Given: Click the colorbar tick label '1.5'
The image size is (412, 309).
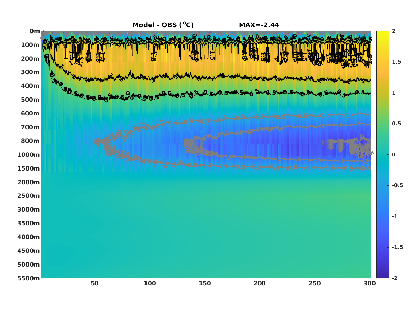Looking at the screenshot, I should [x=396, y=62].
